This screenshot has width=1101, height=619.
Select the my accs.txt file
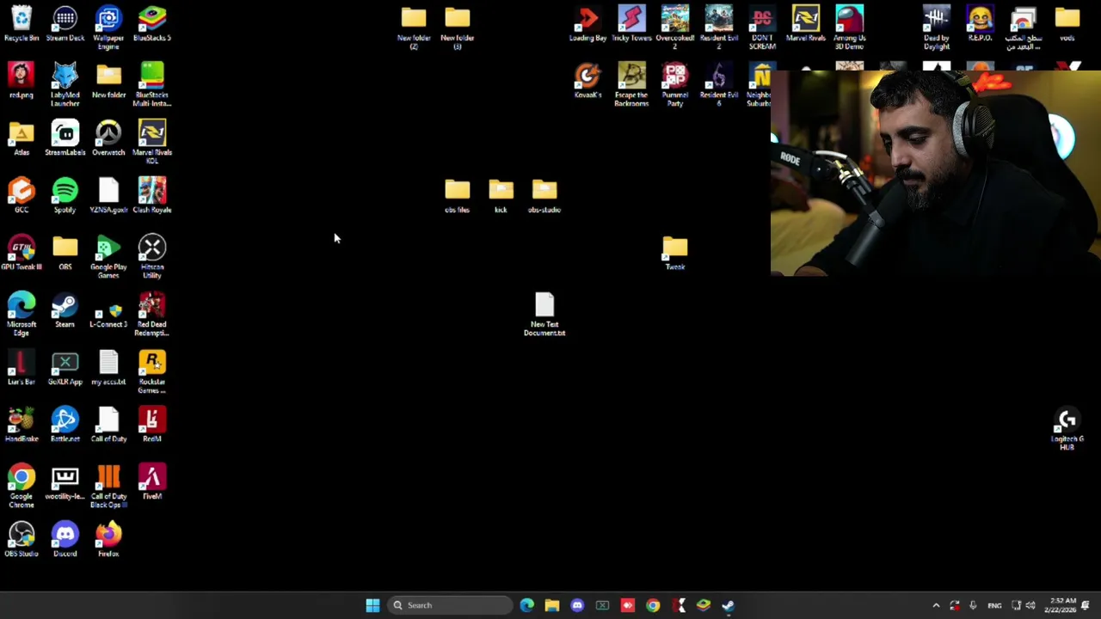(108, 367)
